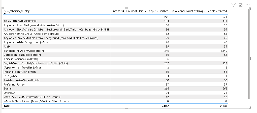Viewport: 257px width, 113px height.
Task: Sort by new_ethnicity_display column header
Action: 17,11
